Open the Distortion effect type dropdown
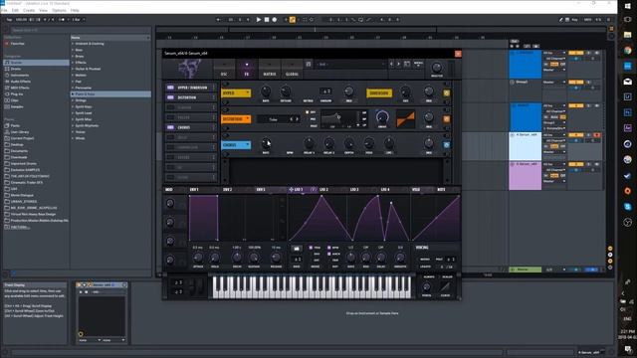 [x=236, y=119]
